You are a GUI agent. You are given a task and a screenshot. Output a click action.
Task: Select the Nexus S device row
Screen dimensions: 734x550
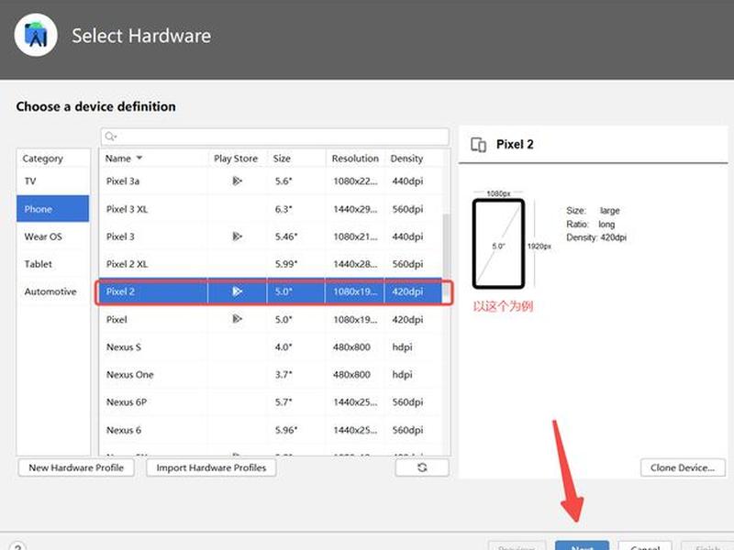(271, 347)
